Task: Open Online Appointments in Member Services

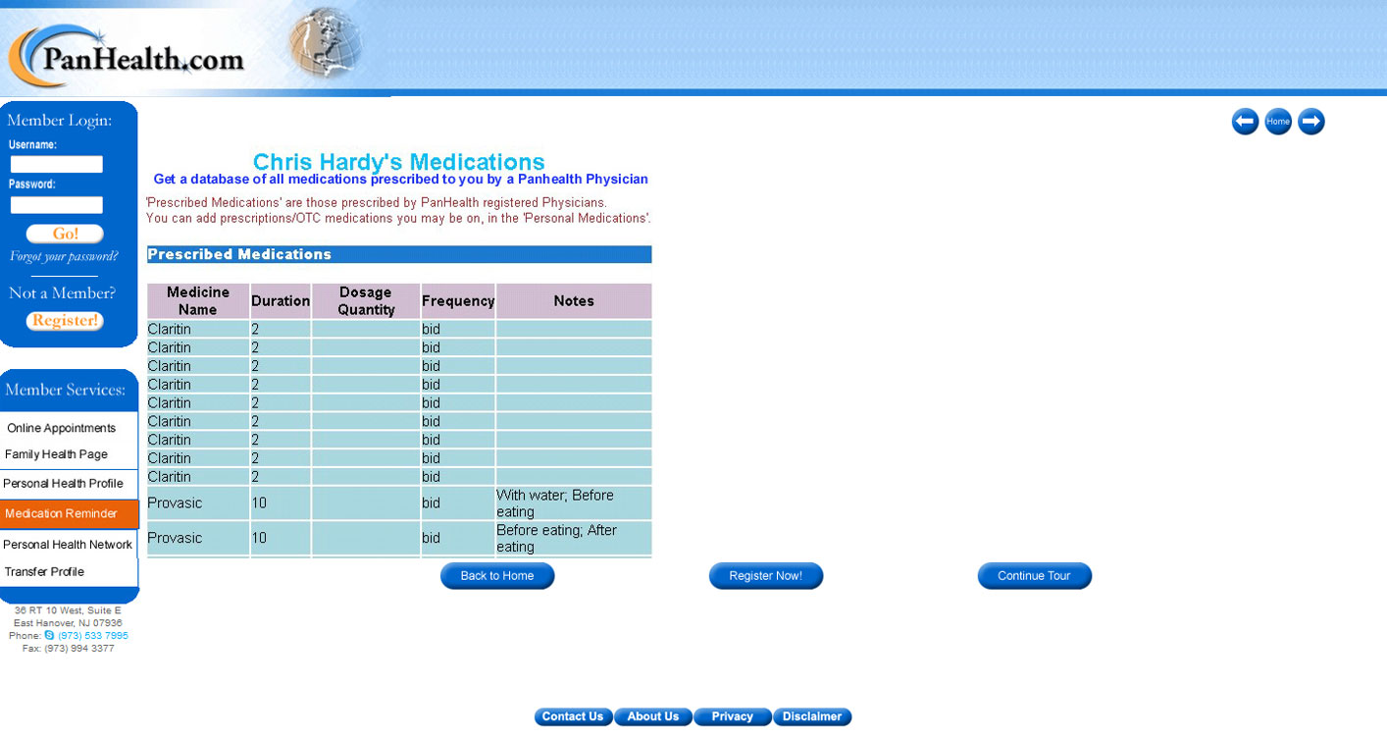Action: (x=62, y=429)
